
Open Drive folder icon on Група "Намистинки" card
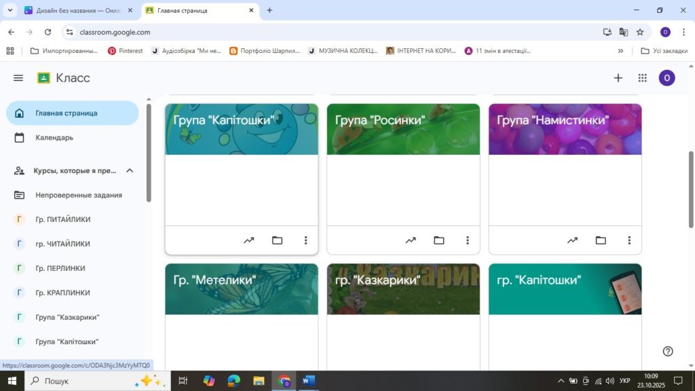pyautogui.click(x=601, y=240)
